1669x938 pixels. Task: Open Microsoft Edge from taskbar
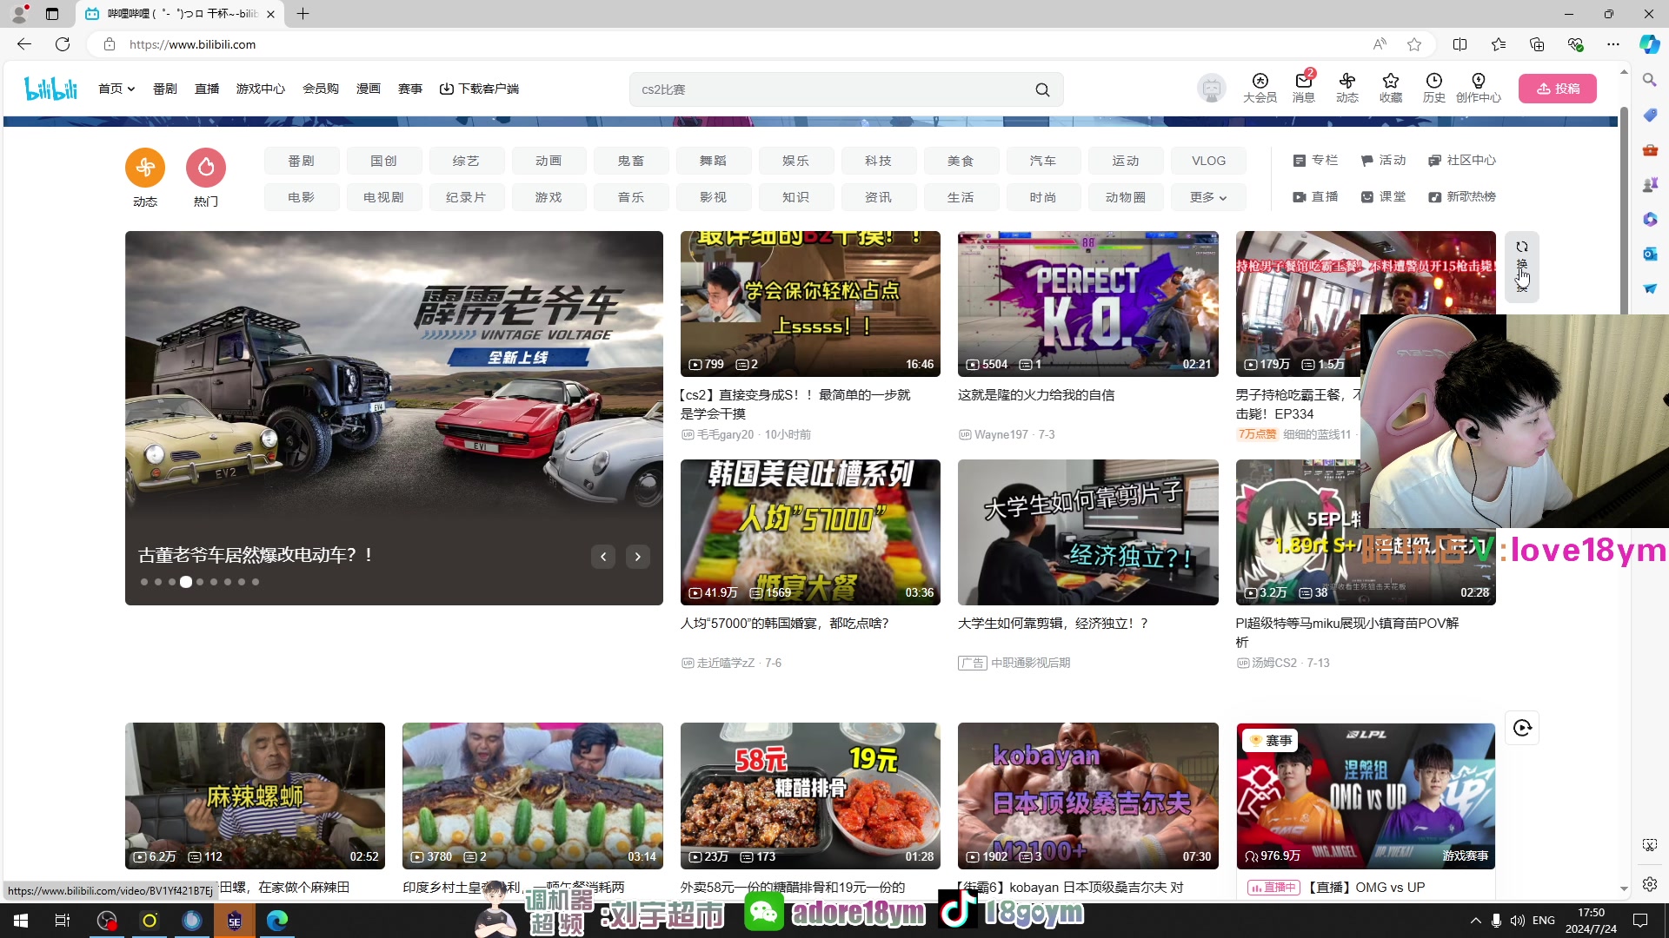click(277, 921)
